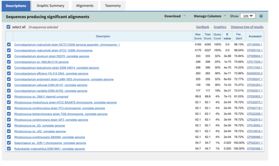Open Distance tree of results link
Viewport: 279px width, 166px height.
tap(247, 27)
